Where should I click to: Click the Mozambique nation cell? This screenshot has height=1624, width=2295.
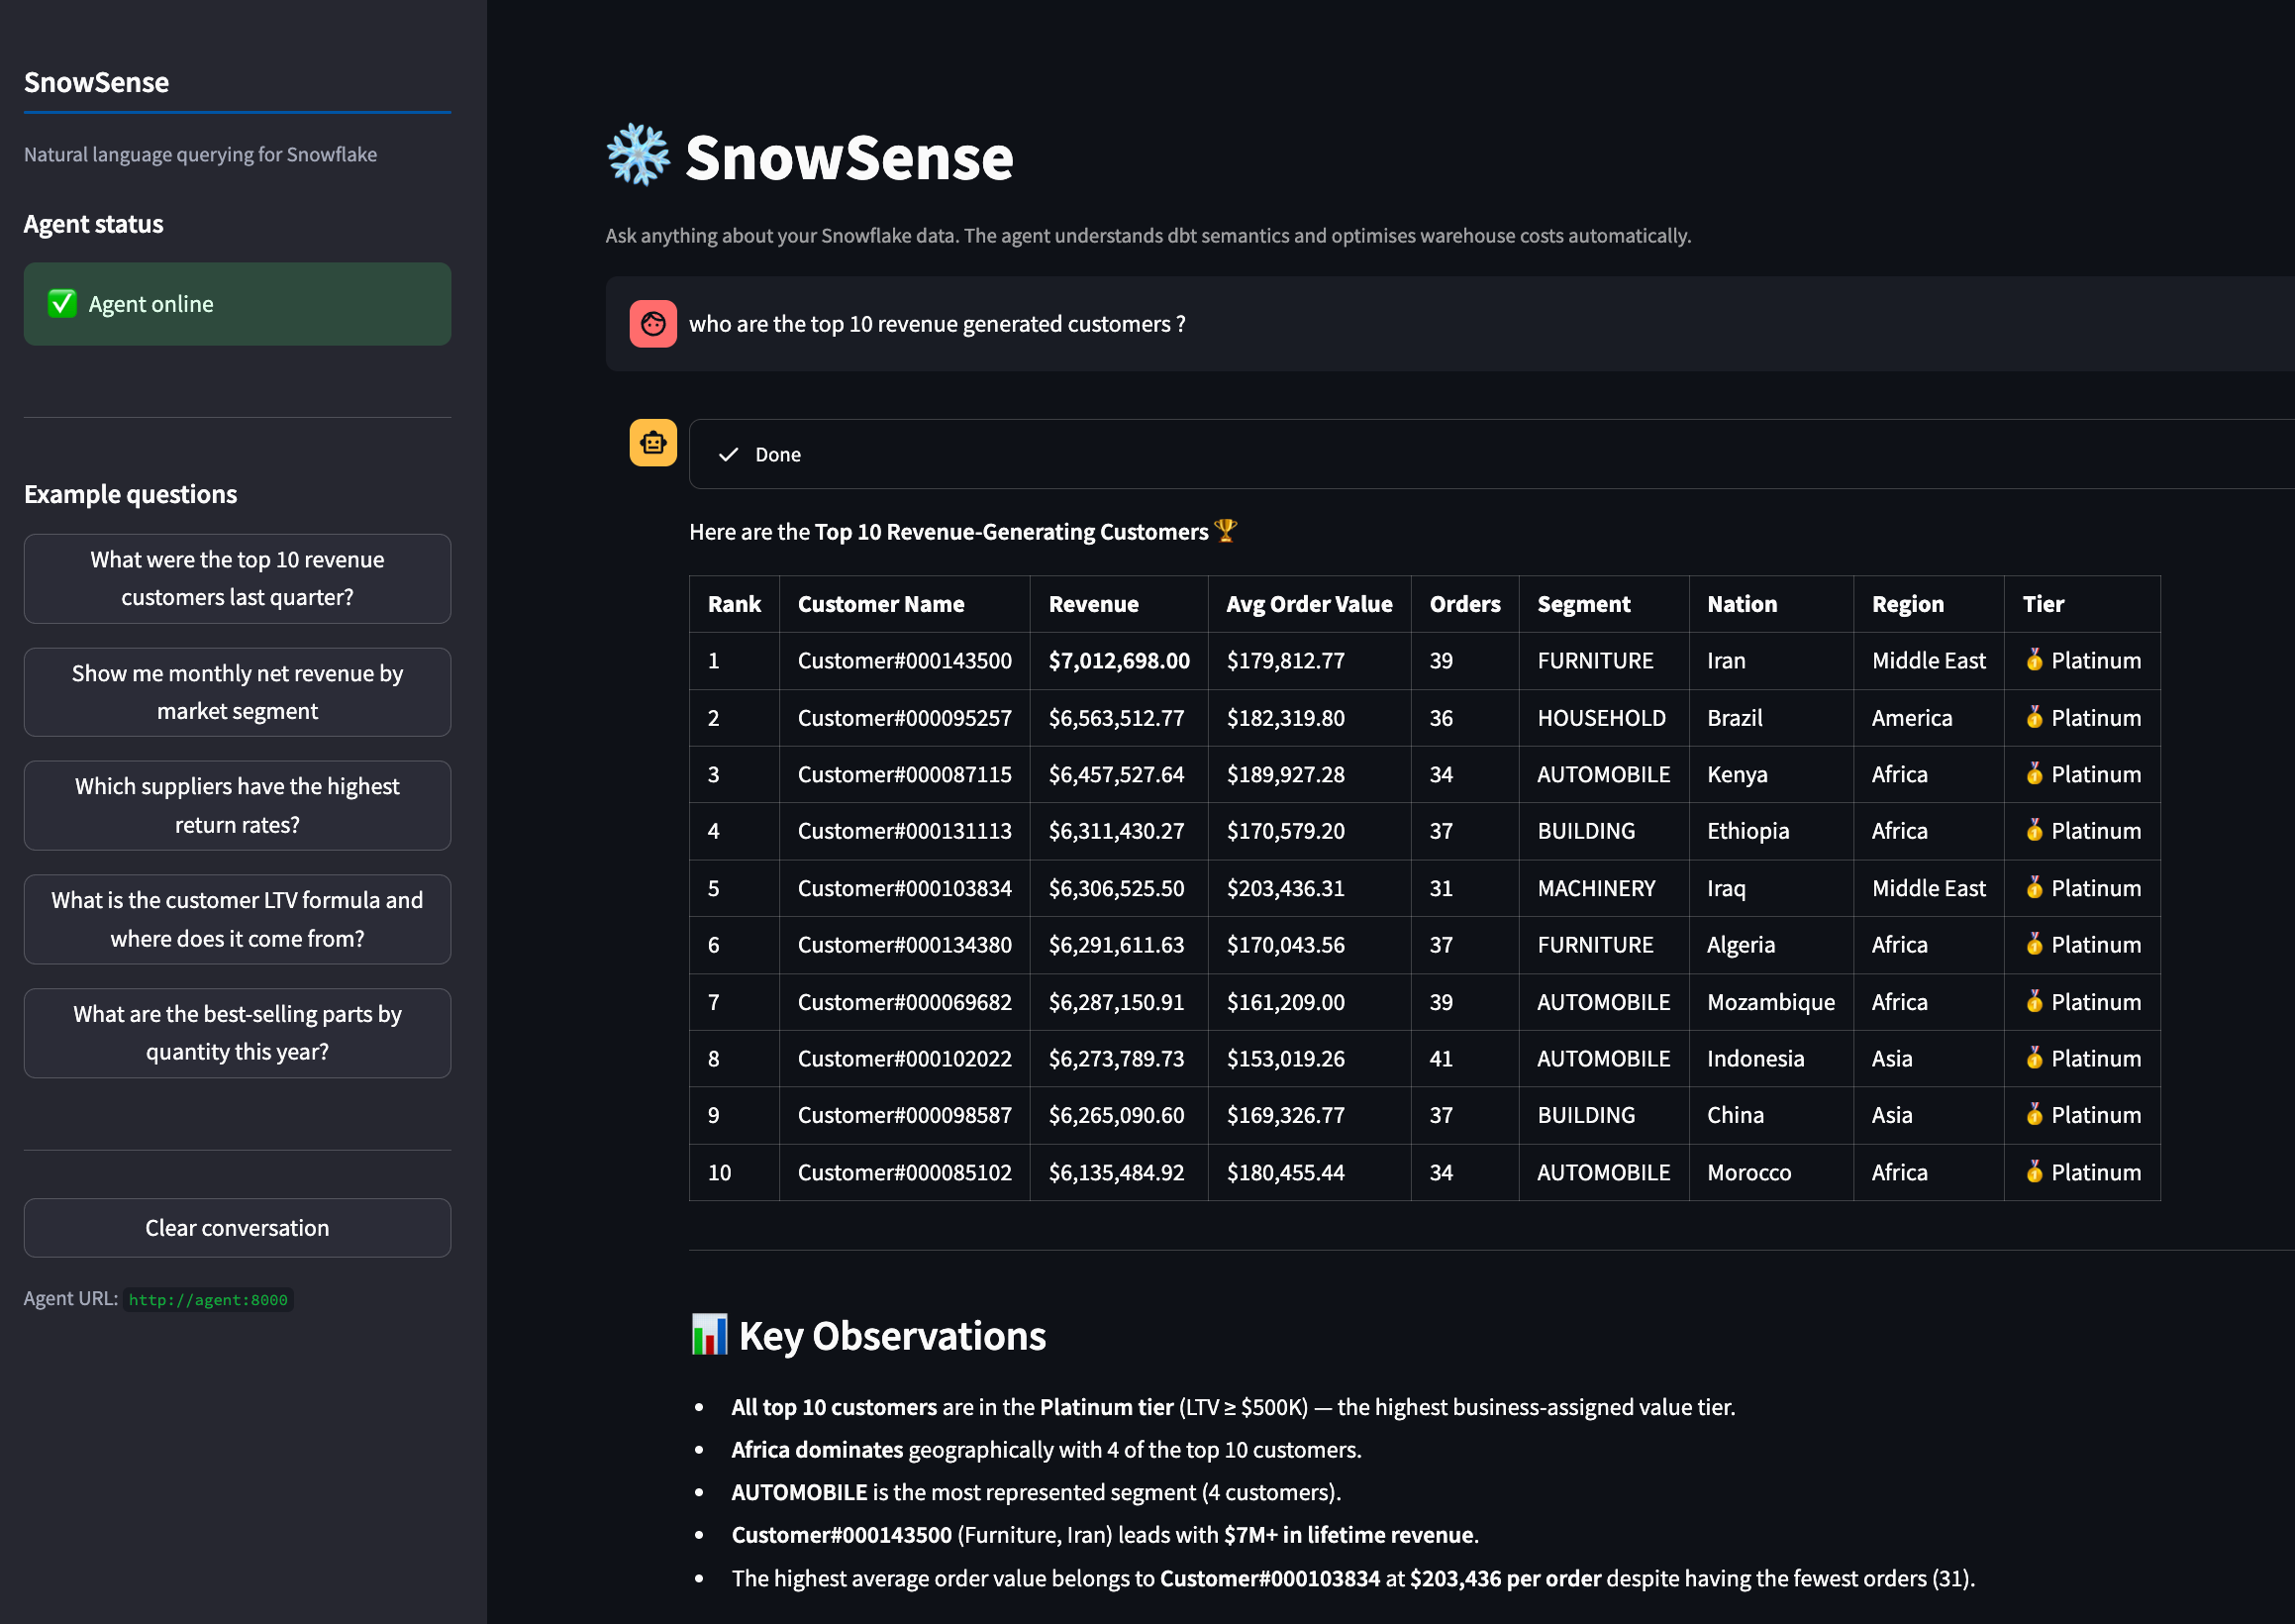[1771, 1002]
